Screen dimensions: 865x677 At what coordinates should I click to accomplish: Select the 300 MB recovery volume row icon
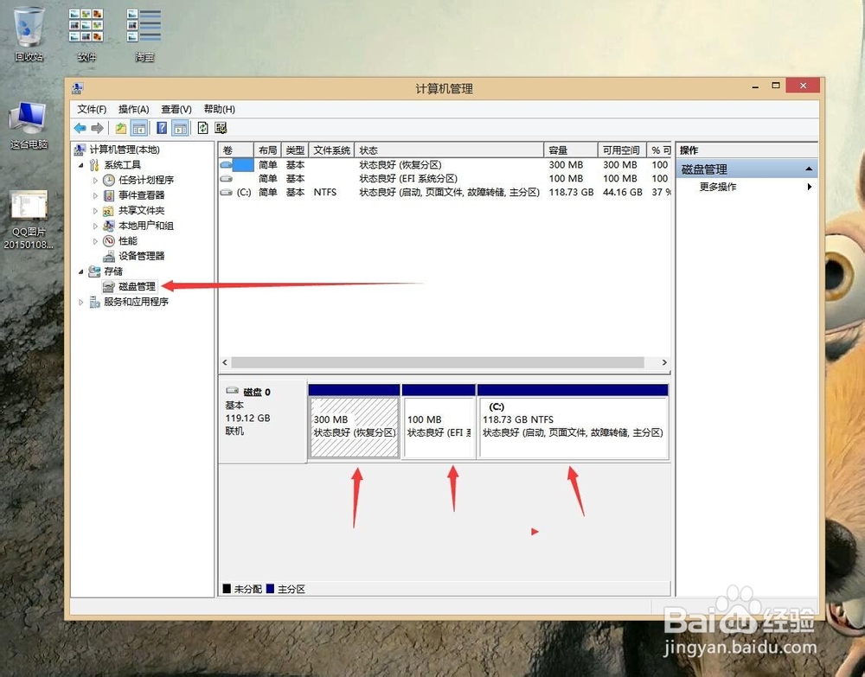pyautogui.click(x=226, y=164)
